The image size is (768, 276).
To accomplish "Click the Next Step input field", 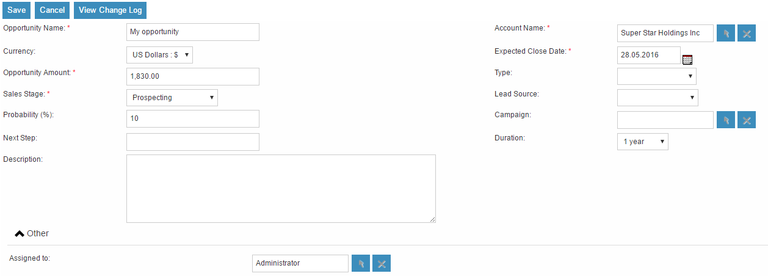I will [193, 142].
